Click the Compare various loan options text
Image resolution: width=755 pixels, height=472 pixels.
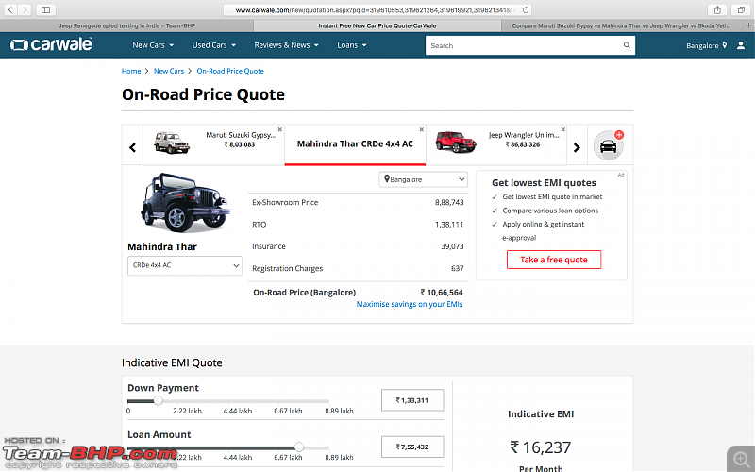(x=550, y=211)
